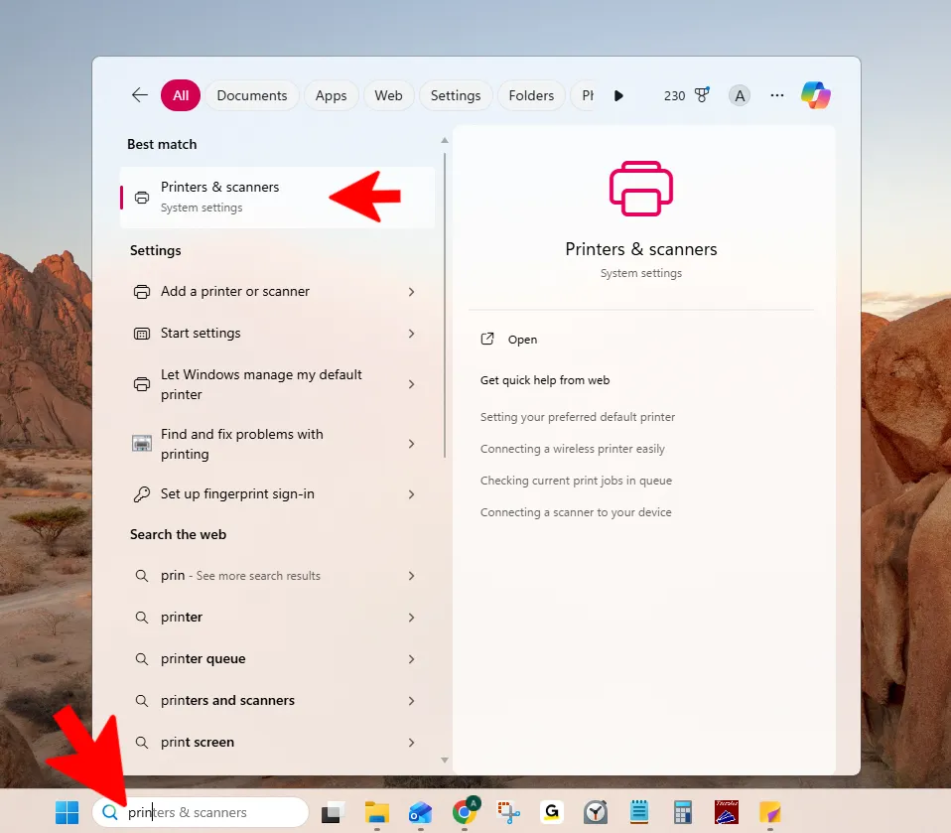Viewport: 951px width, 833px height.
Task: Switch to the Settings filter tab
Action: 456,95
